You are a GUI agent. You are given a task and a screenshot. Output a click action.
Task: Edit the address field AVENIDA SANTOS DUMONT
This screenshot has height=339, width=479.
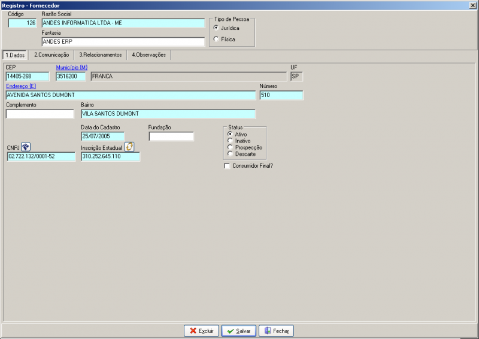click(131, 95)
